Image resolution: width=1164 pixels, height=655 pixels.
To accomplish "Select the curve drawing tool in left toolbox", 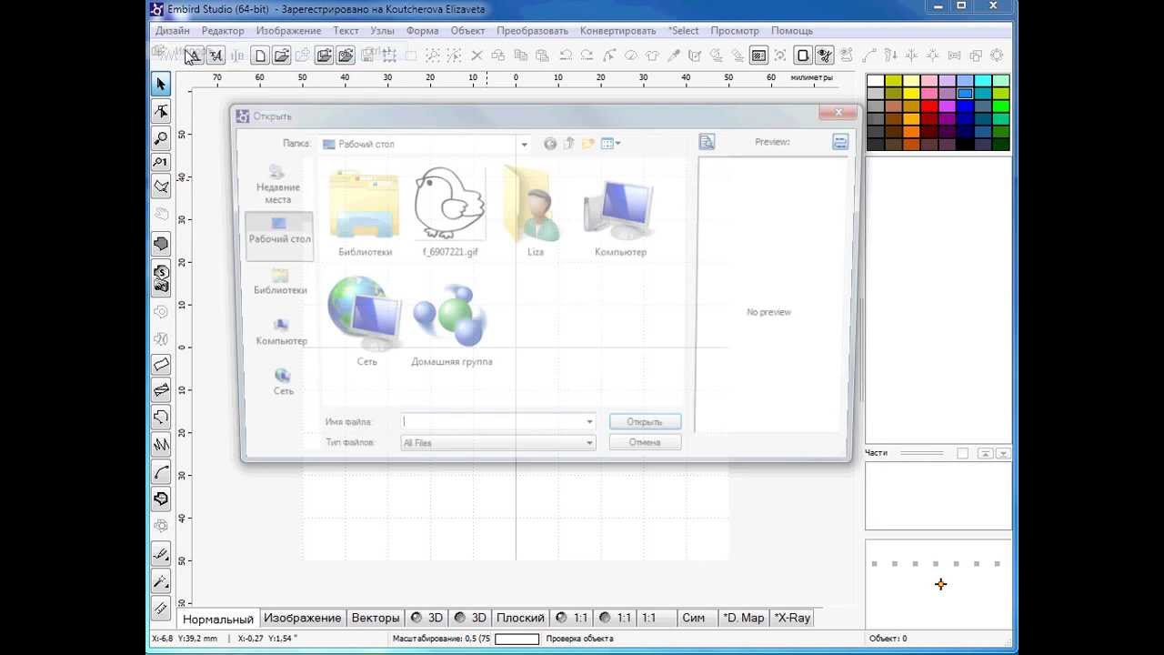I will (x=161, y=472).
